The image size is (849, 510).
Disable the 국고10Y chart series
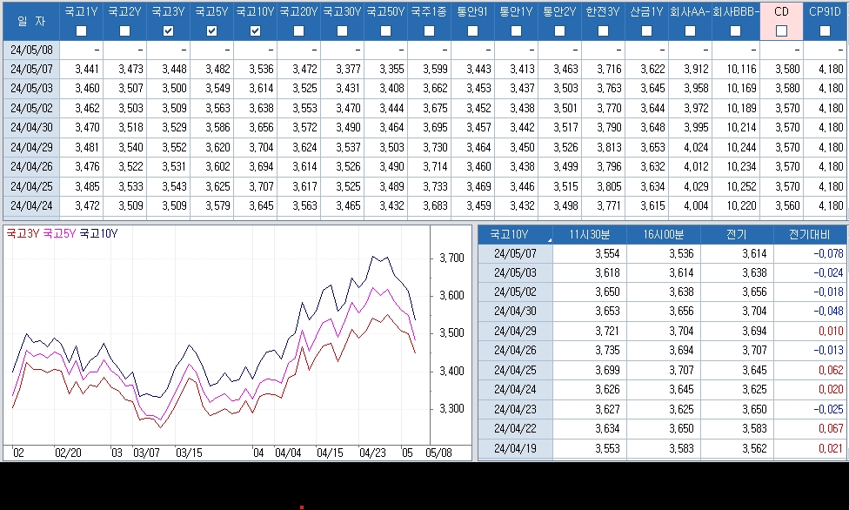(x=255, y=30)
